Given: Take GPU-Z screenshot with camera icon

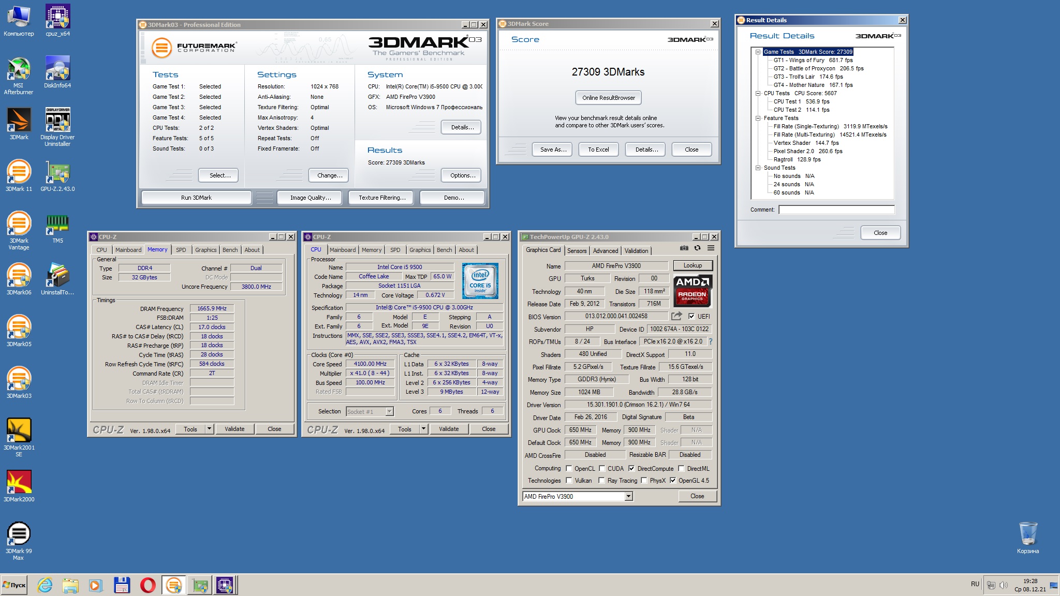Looking at the screenshot, I should [684, 248].
